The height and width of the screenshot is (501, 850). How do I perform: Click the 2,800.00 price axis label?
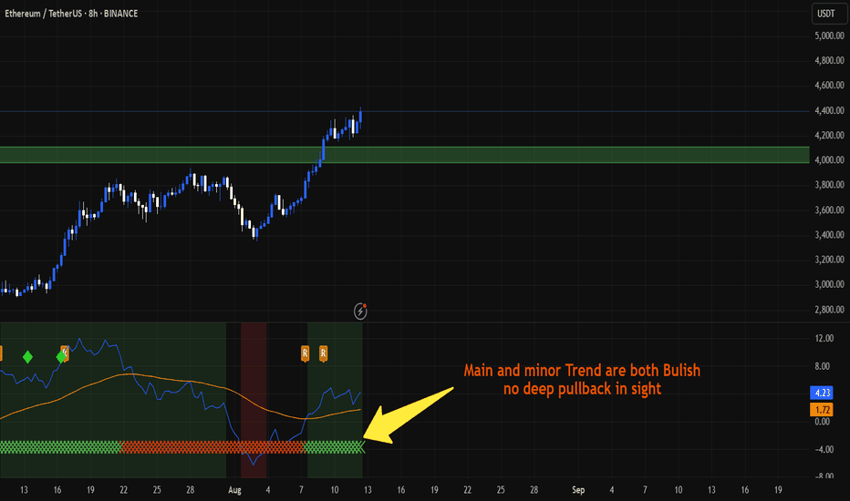[829, 310]
